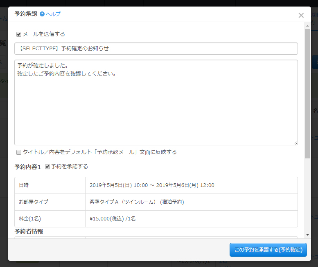Screen dimensions: 318x267
Task: Click the text area resize handle
Action: point(295,142)
